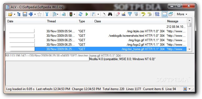Viewport: 202px width, 99px height.
Task: Sort by the Date column header
Action: [25, 21]
